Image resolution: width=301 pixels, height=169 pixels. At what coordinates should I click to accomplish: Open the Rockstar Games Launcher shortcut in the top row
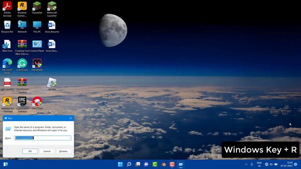(22, 9)
